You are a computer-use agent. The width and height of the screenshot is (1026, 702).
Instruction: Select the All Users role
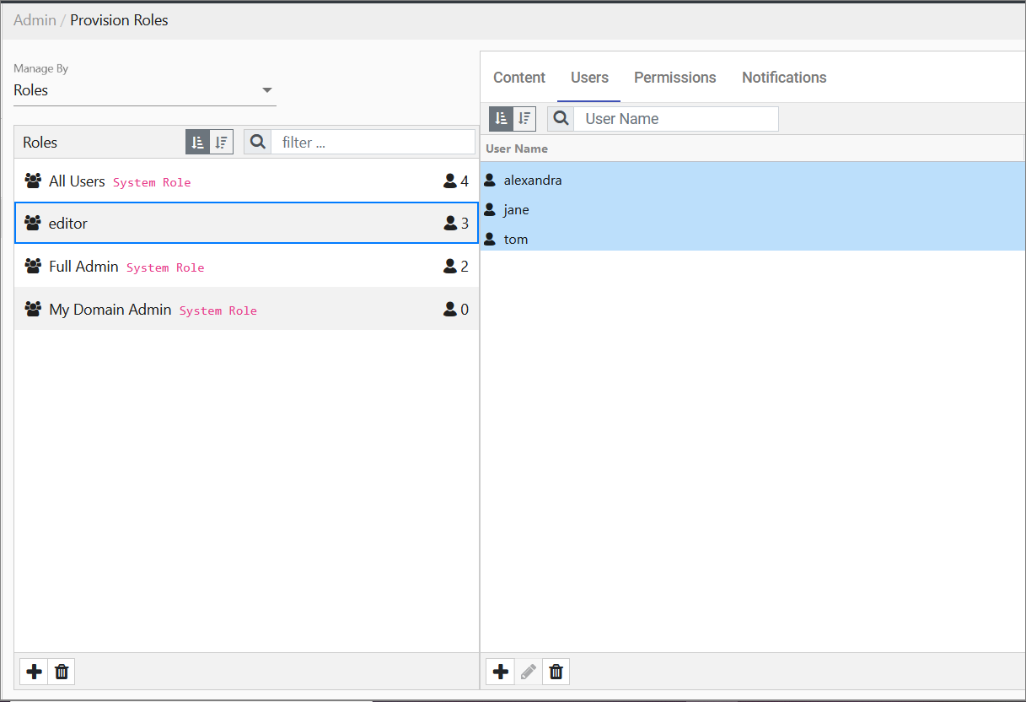[246, 181]
